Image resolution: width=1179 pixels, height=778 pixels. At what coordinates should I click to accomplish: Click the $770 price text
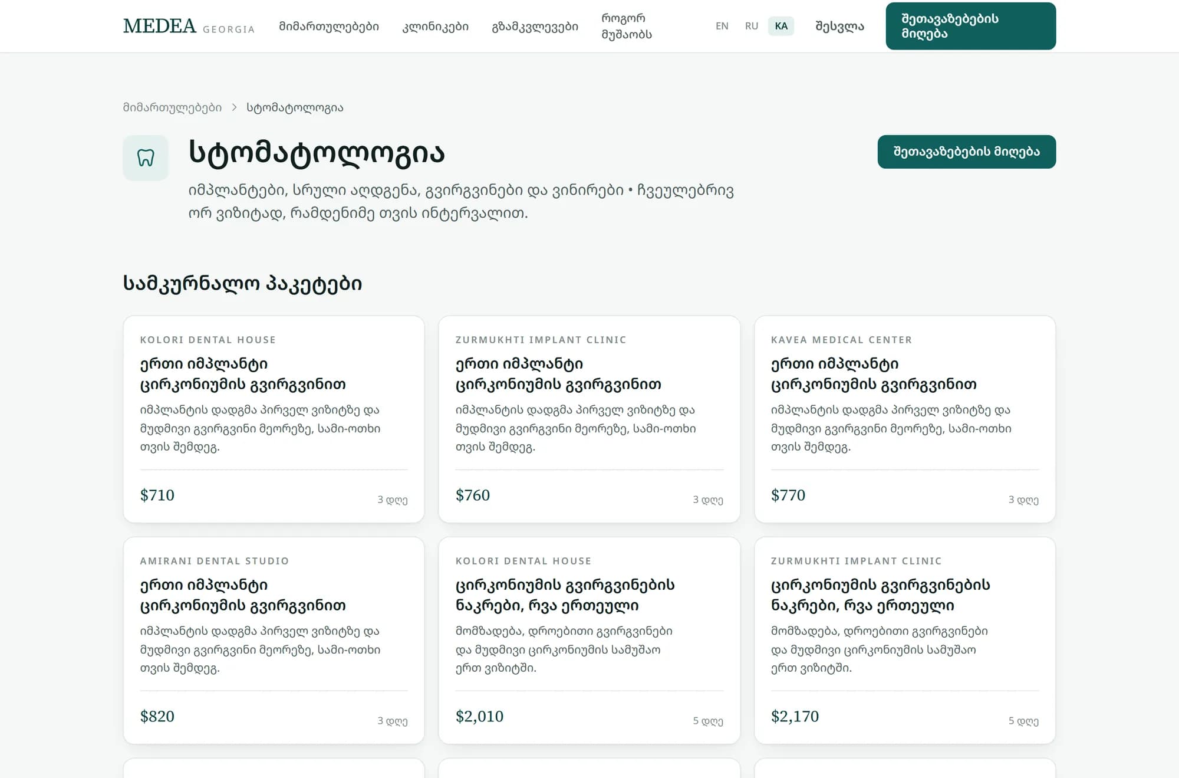tap(788, 495)
